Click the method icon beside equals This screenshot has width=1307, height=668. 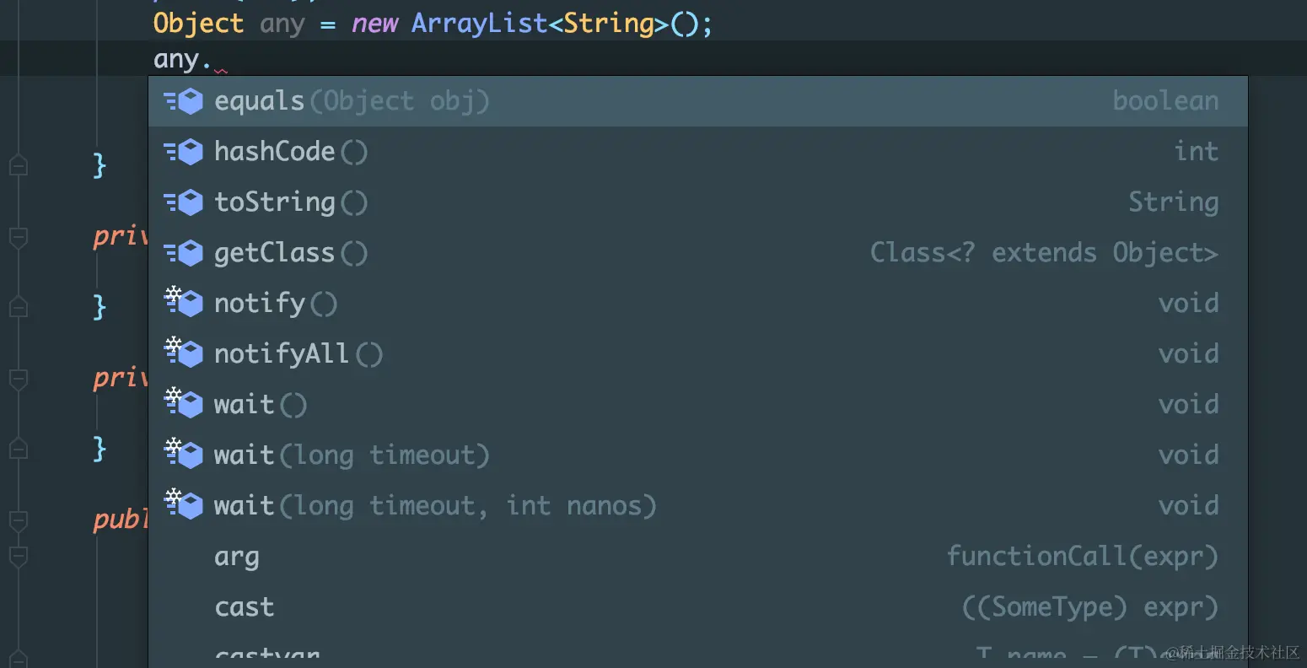pyautogui.click(x=184, y=101)
